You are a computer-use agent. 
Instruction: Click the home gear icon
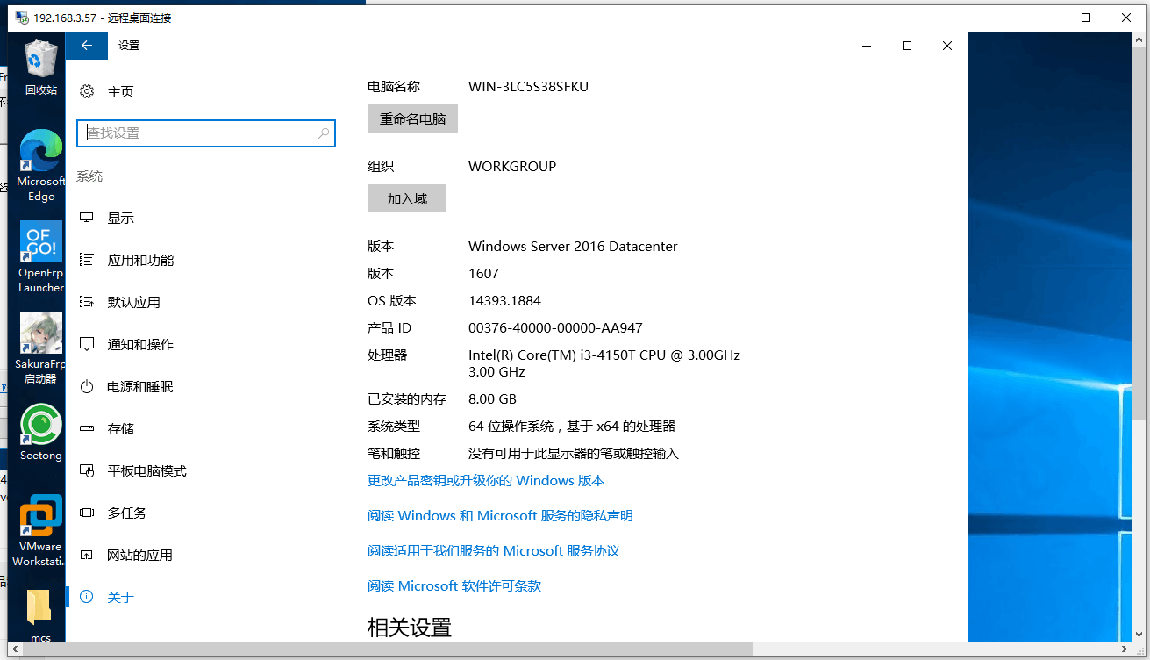click(x=87, y=91)
